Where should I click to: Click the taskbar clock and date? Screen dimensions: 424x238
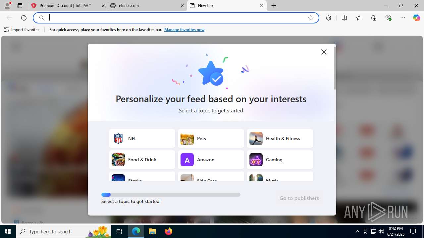(x=396, y=231)
